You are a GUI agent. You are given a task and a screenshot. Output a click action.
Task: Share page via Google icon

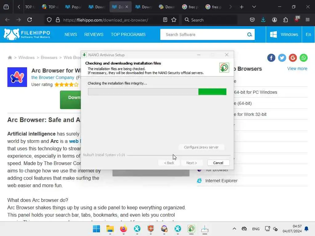(293, 58)
